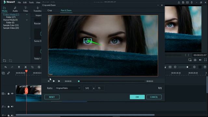Open the Edit menu
Viewport: 208px width, 117px height.
click(25, 3)
